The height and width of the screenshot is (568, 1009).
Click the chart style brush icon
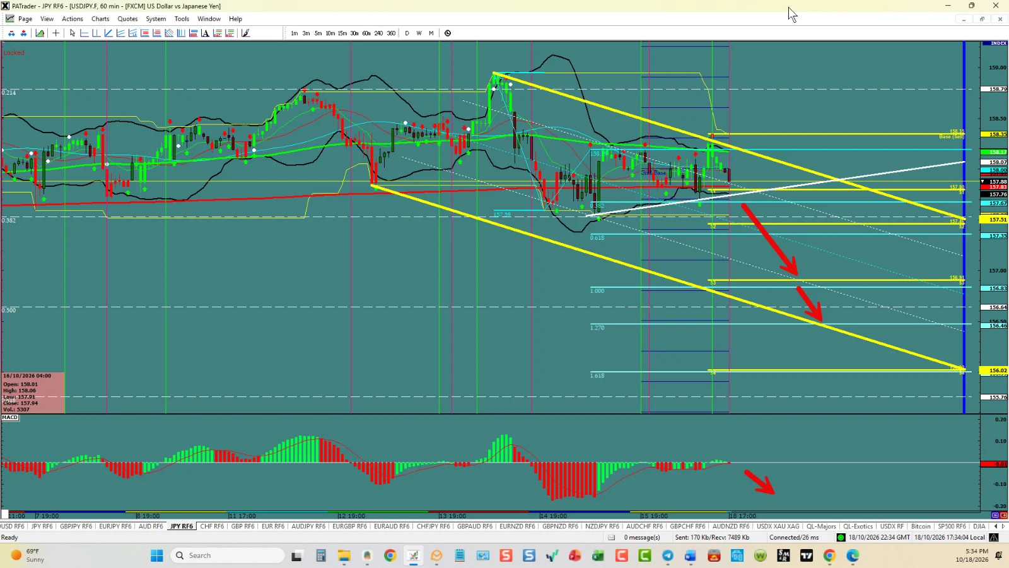coord(245,33)
